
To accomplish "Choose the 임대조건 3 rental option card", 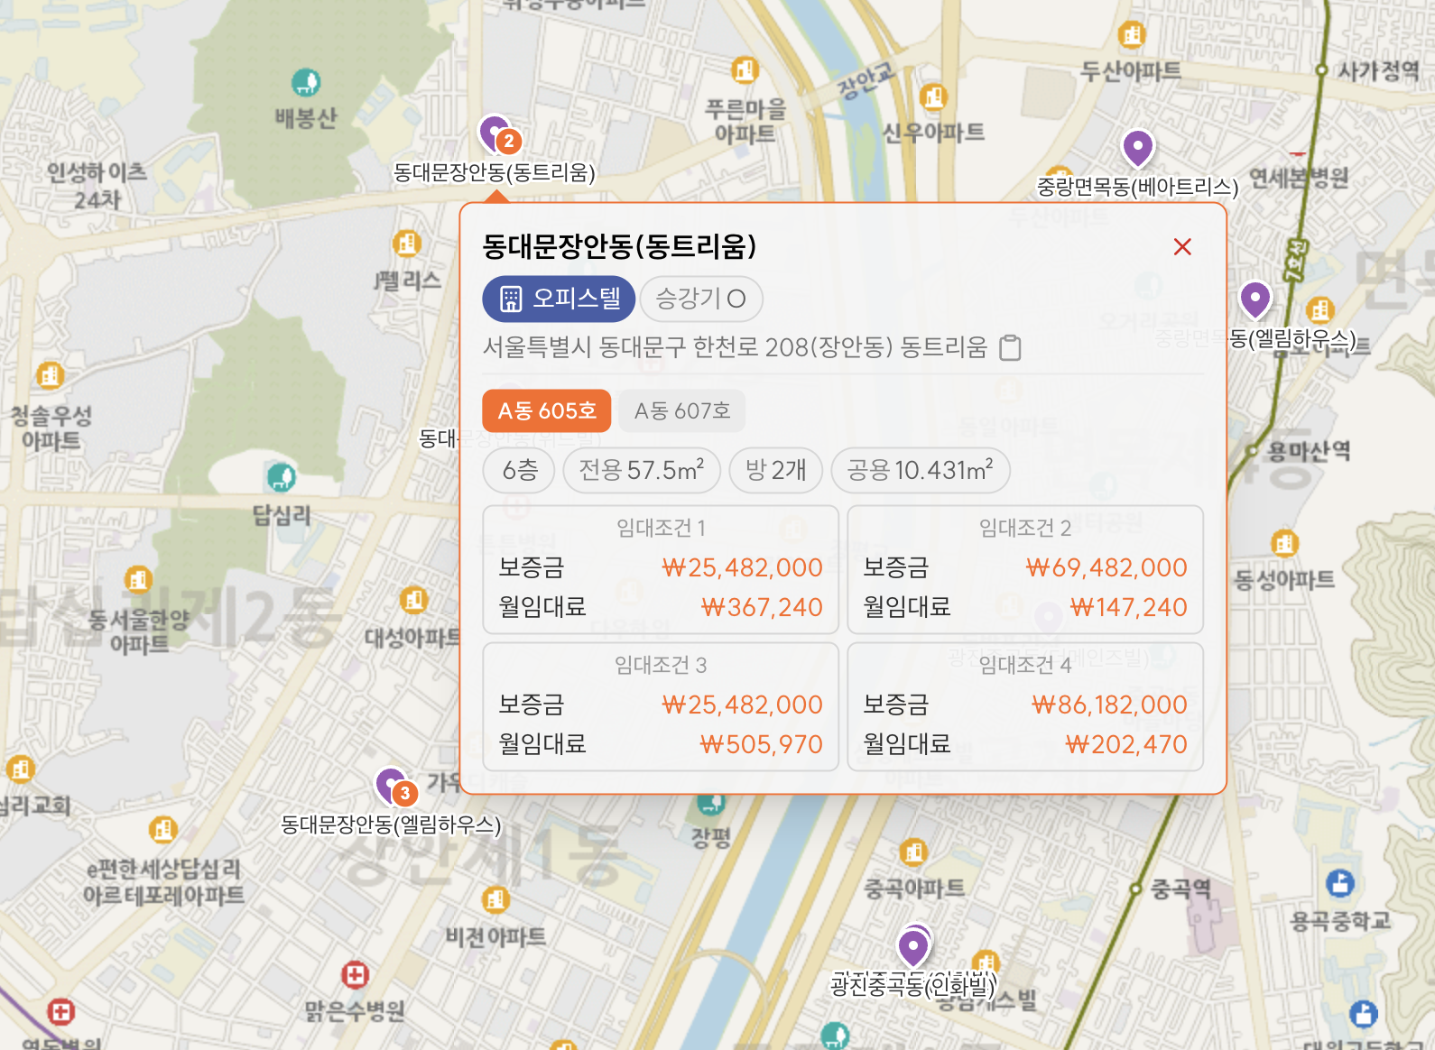I will [661, 706].
